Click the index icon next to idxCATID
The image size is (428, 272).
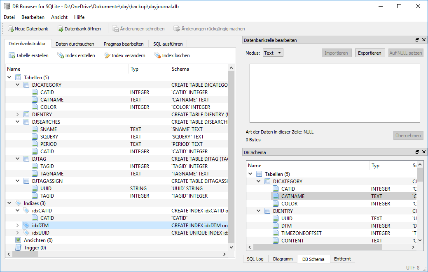pos(26,210)
